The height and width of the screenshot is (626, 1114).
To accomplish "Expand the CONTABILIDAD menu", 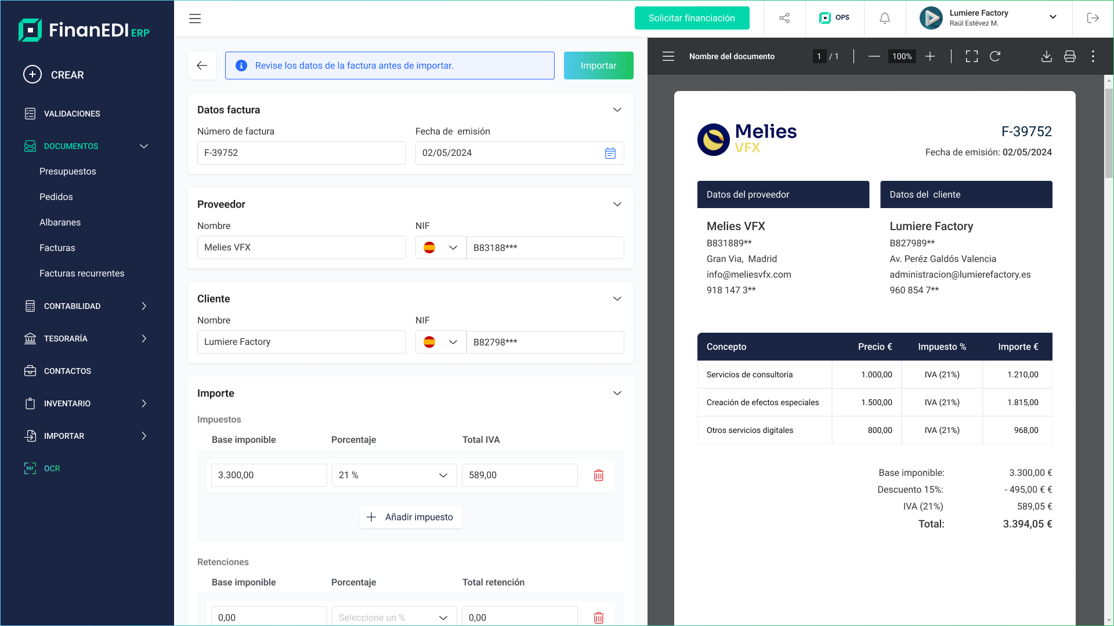I will (x=144, y=306).
